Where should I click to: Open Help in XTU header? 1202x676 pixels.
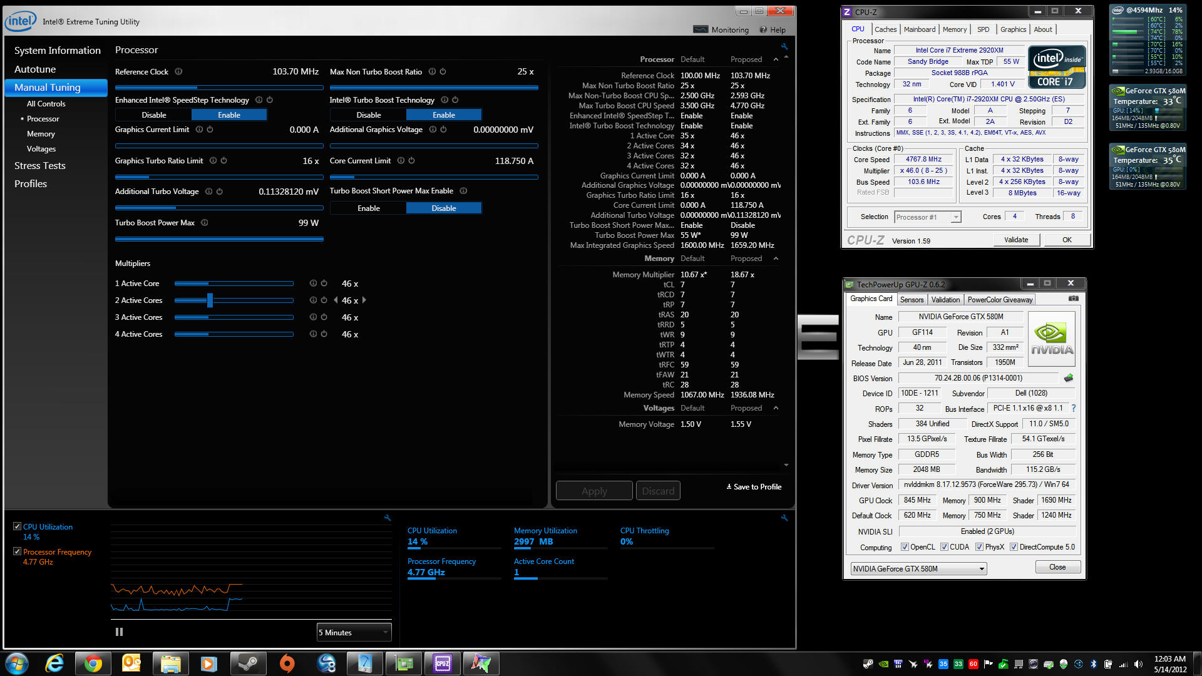coord(773,30)
